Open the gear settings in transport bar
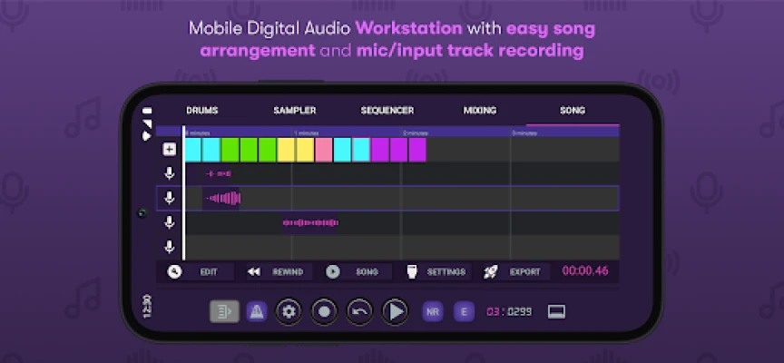The image size is (784, 363). click(x=289, y=312)
